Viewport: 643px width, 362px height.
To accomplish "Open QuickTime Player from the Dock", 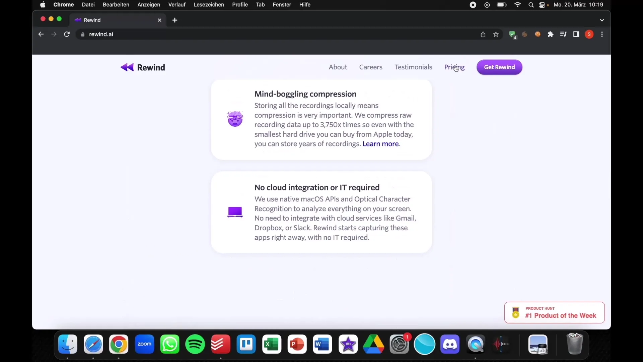I will [x=476, y=344].
